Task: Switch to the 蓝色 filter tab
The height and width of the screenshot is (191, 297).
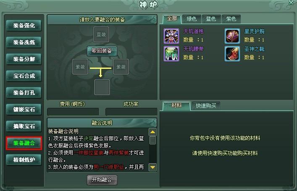Action: pyautogui.click(x=211, y=19)
